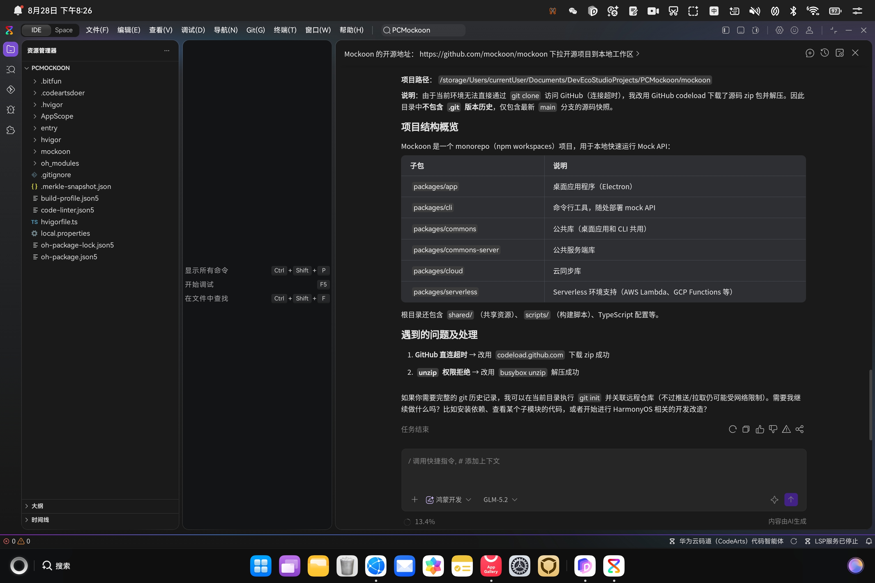Toggle the left sidebar layout icon
875x583 pixels.
[726, 30]
